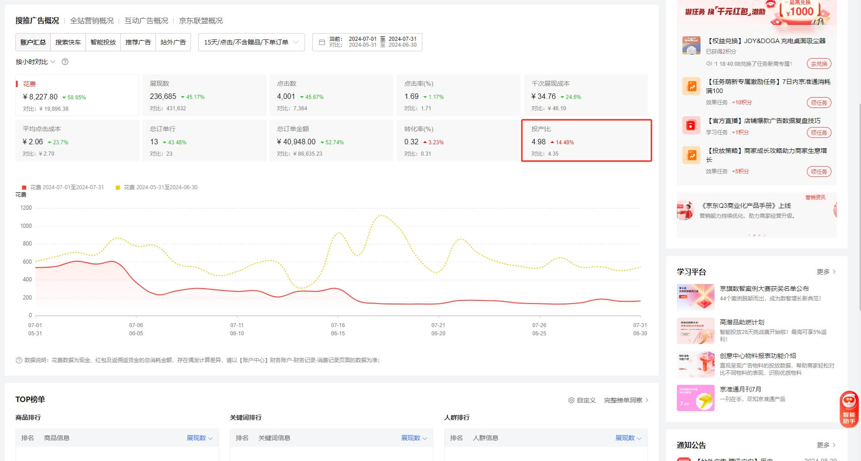This screenshot has height=461, width=861.
Task: Click the arrow icon next to 完整榜单洞察
Action: click(647, 400)
